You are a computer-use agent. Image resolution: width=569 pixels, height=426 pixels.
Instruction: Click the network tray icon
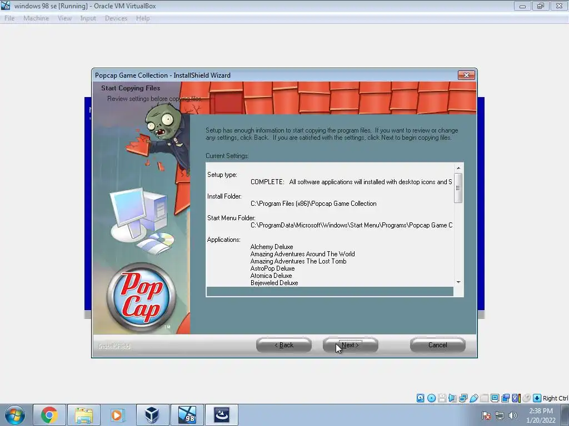[x=500, y=415]
